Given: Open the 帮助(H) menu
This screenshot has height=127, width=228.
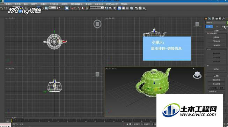Looking at the screenshot, I should click(124, 4).
